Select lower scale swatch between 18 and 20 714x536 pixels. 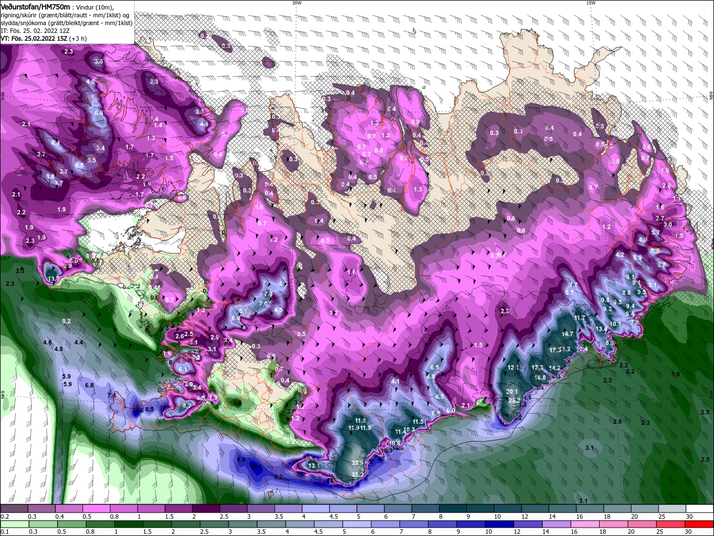pos(615,524)
